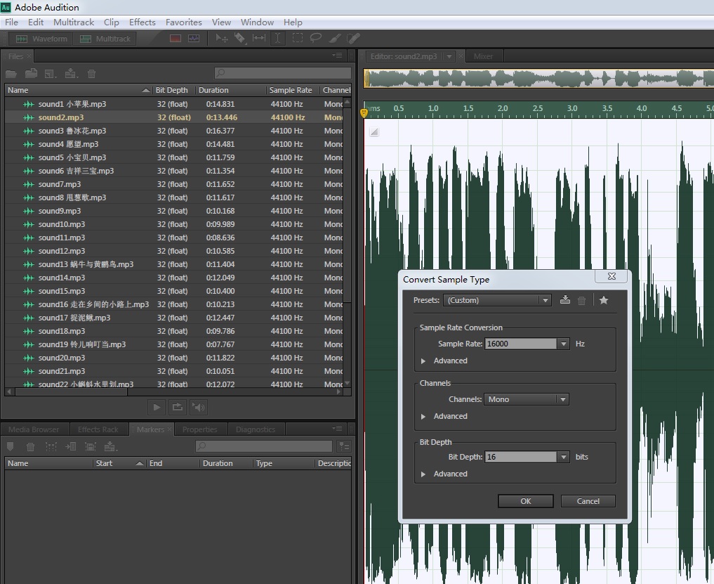Viewport: 714px width, 584px height.
Task: Toggle Auto-play speaker button in Files panel
Action: [199, 407]
